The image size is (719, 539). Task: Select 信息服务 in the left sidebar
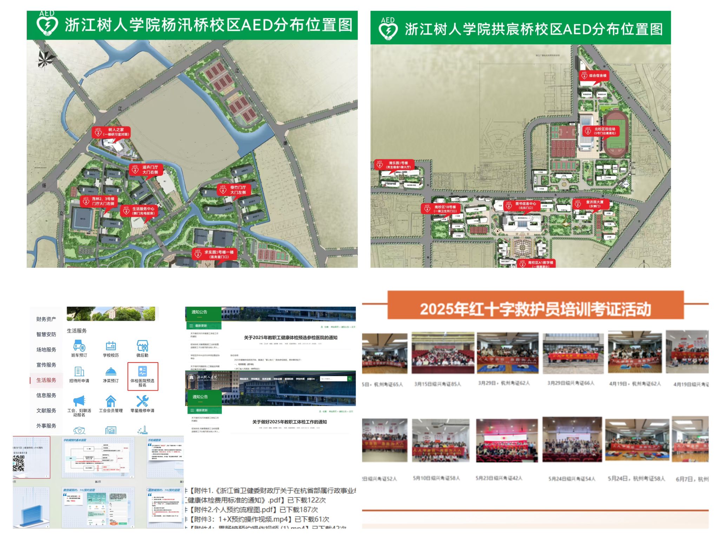46,395
